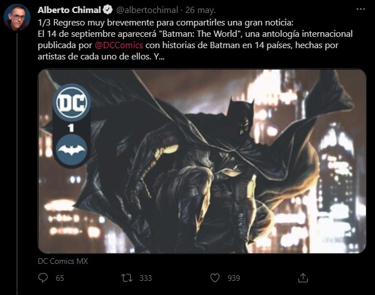Screen dimensions: 375x295
Task: Click the DC logo in the image
Action: coord(71,103)
